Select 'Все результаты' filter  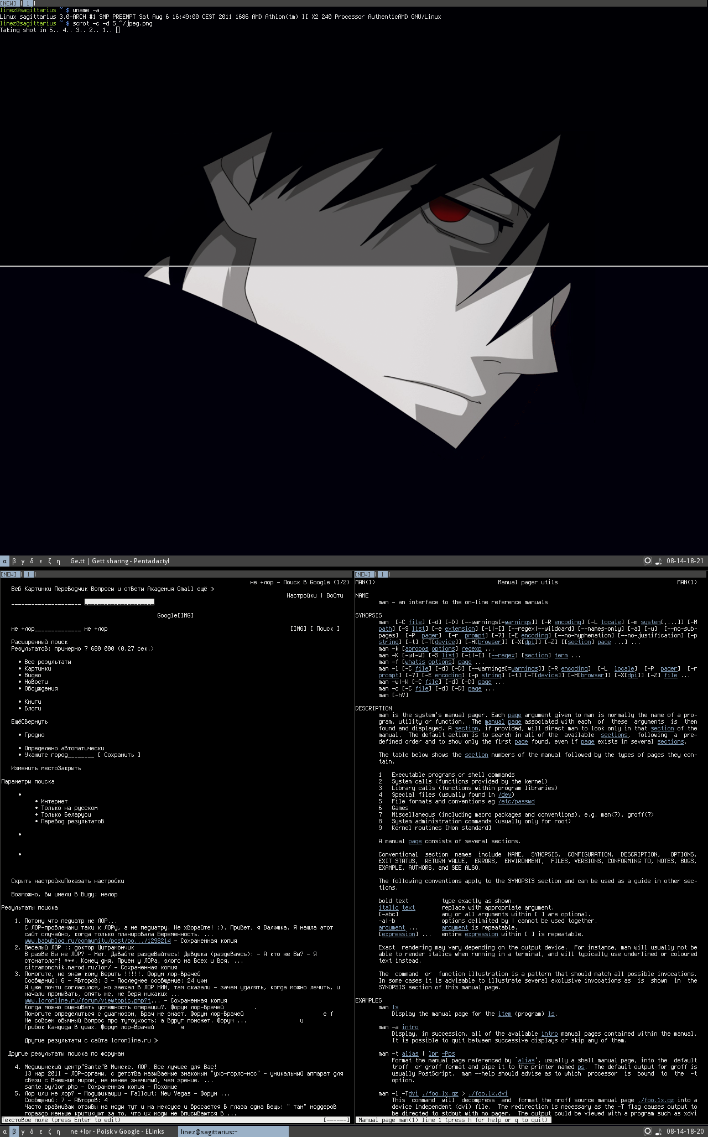pyautogui.click(x=48, y=662)
